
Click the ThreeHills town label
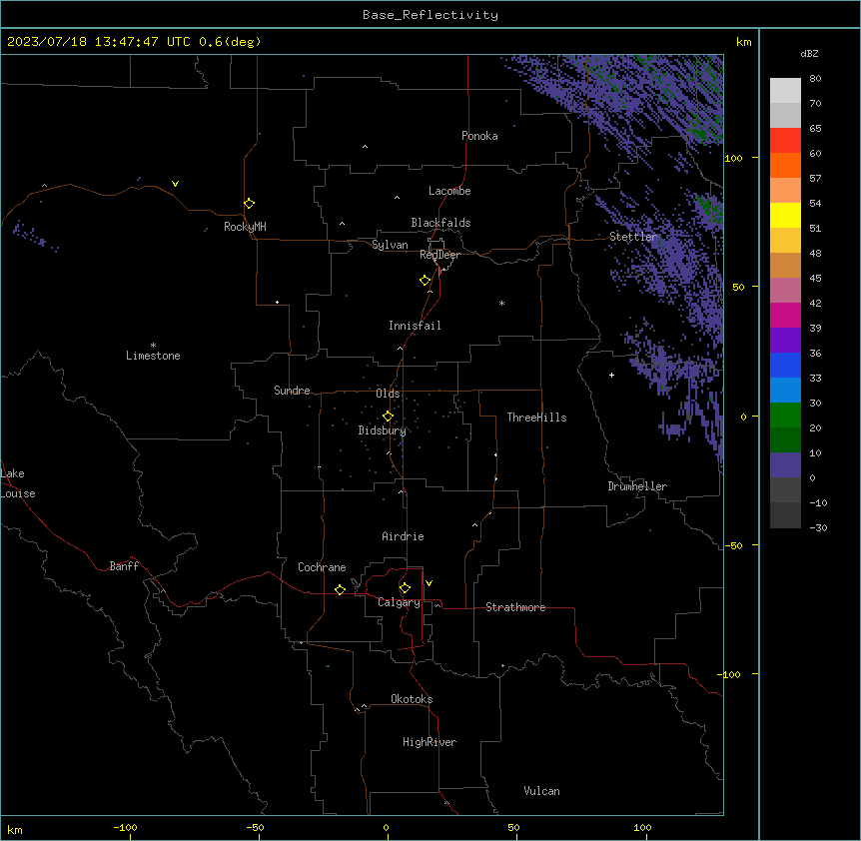click(536, 418)
